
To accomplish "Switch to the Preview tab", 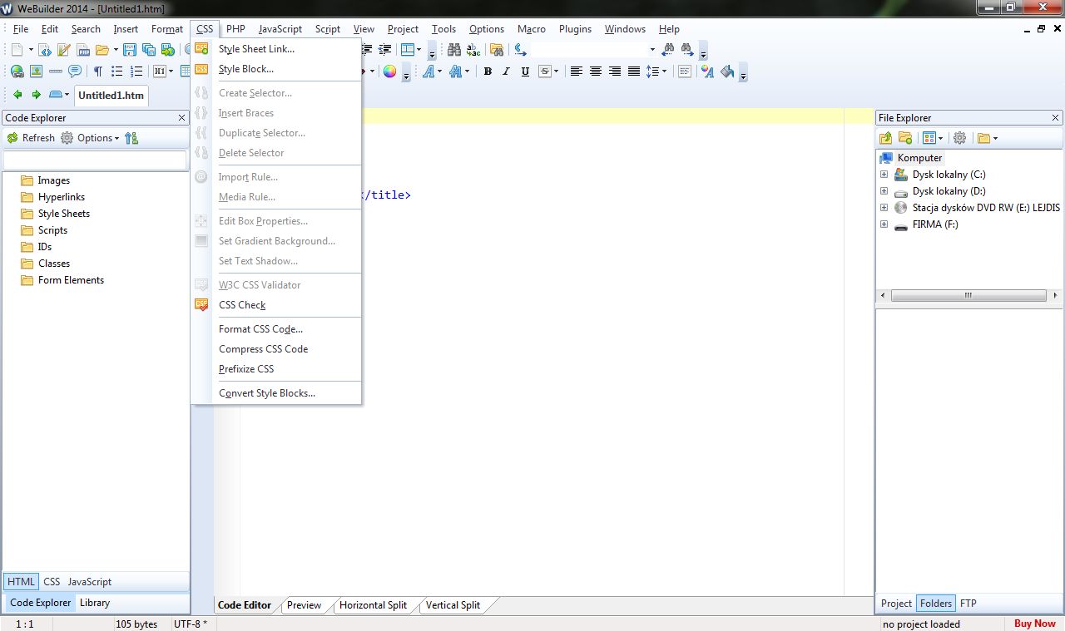I will click(304, 605).
